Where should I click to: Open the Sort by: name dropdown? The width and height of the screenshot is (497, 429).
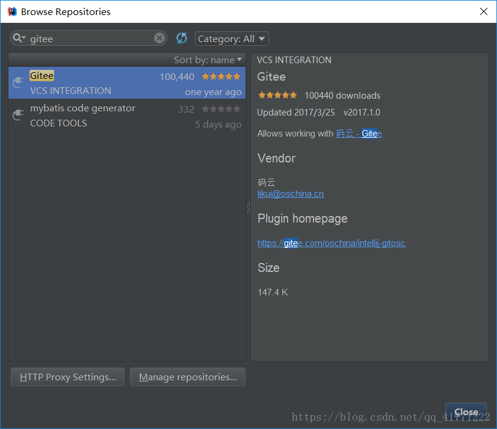[208, 60]
